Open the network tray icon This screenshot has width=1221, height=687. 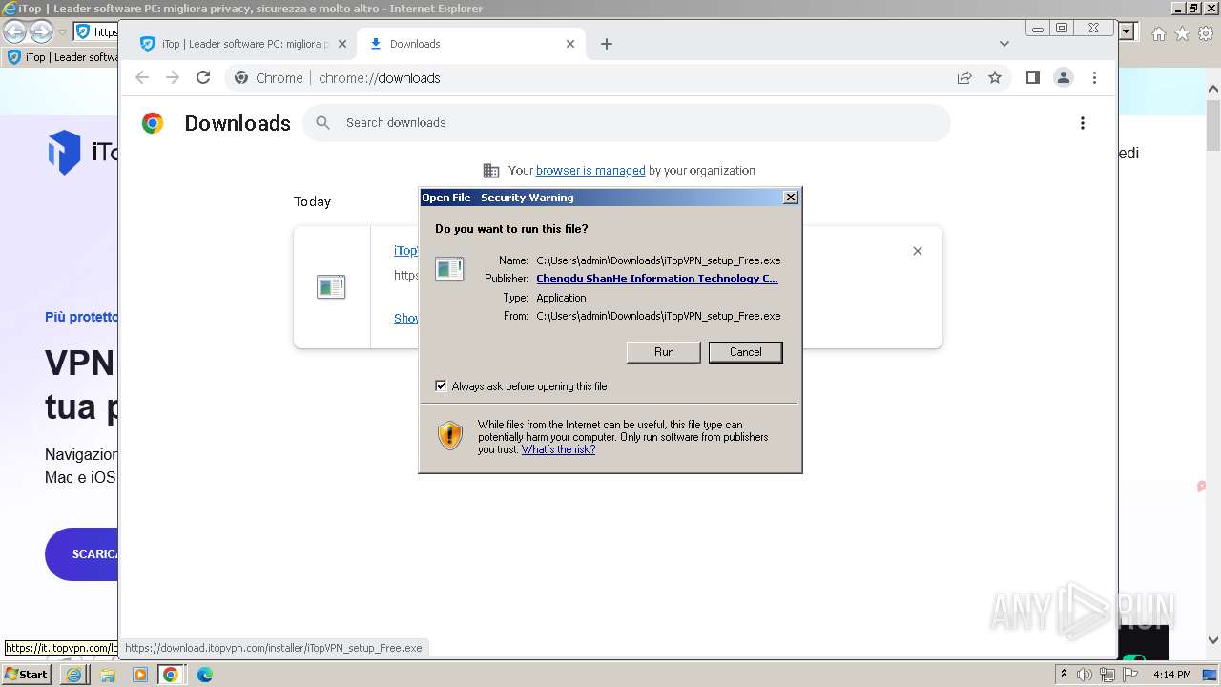(1107, 675)
